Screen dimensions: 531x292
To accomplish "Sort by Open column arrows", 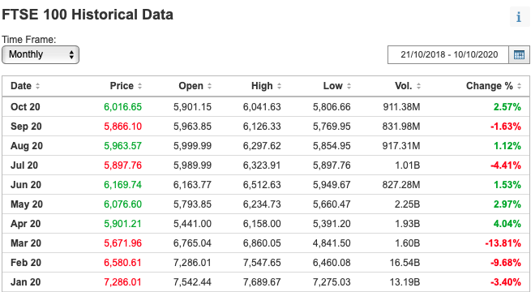I will (x=209, y=86).
